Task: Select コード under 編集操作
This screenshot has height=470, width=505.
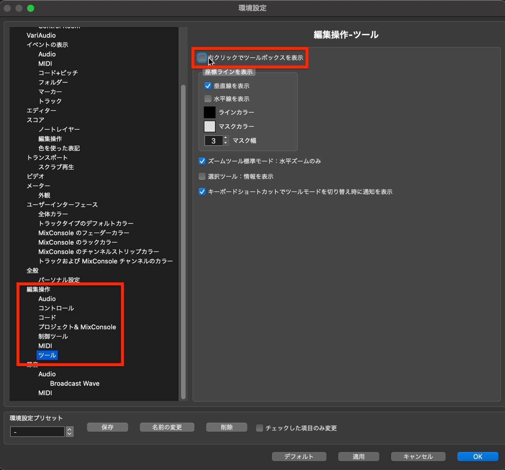Action: pyautogui.click(x=47, y=318)
